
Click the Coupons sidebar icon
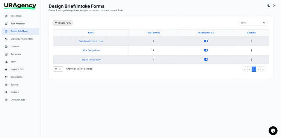point(6,46)
